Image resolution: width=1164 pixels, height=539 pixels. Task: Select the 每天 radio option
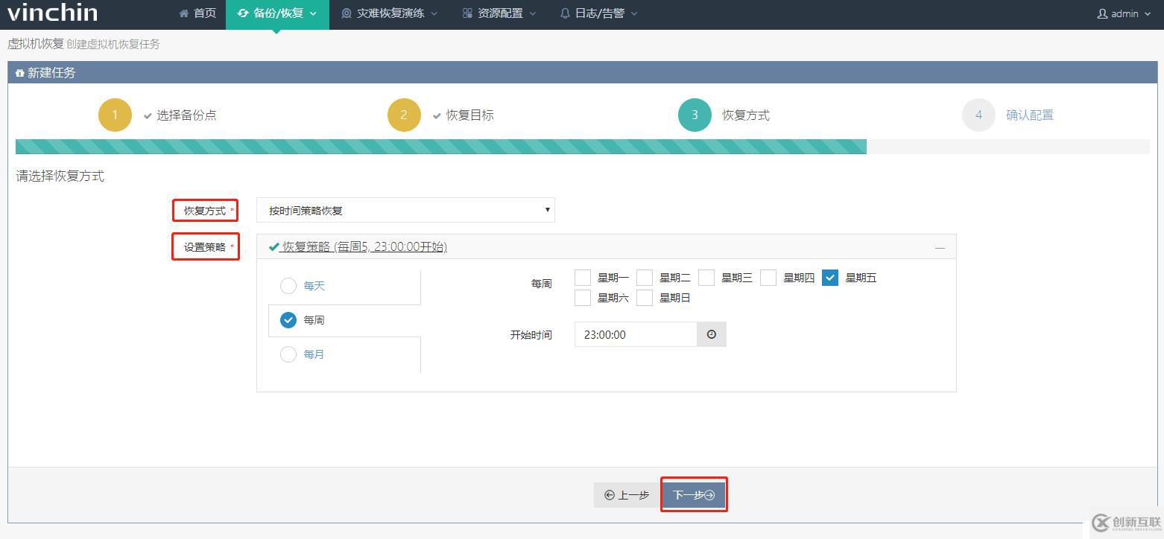288,285
